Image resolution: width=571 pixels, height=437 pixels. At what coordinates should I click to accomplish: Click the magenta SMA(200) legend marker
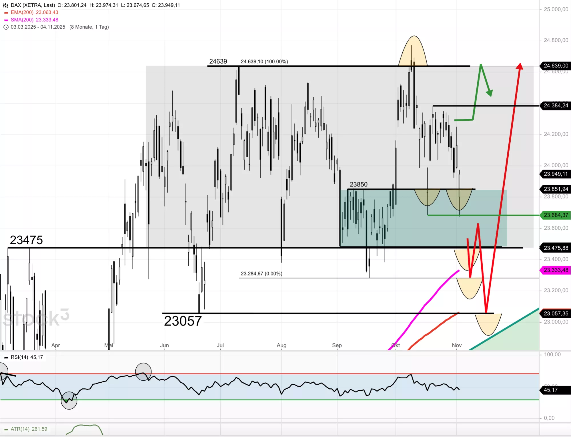(6, 20)
